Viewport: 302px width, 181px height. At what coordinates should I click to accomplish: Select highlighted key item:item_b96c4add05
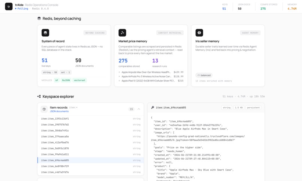[x=91, y=160]
